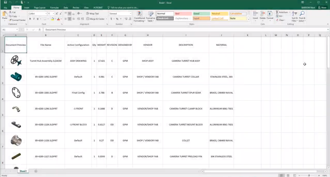Toggle Align Right horizontal alignment
The height and width of the screenshot is (177, 330).
(73, 19)
